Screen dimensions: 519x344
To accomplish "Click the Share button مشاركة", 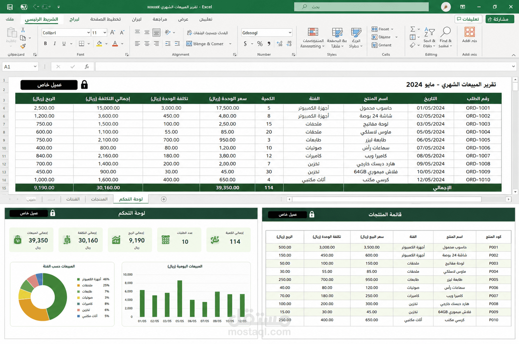I will [499, 19].
